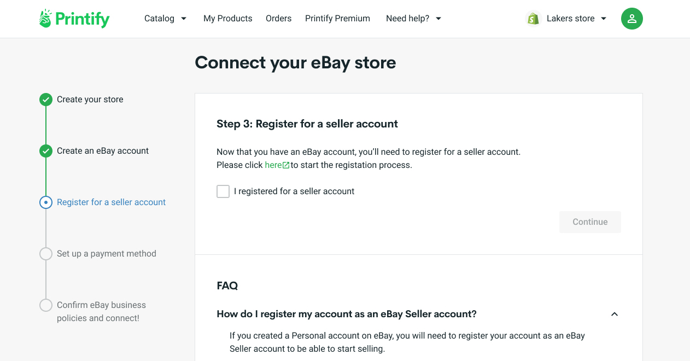
Task: Select the 'Register for a seller account' step indicator
Action: [46, 202]
